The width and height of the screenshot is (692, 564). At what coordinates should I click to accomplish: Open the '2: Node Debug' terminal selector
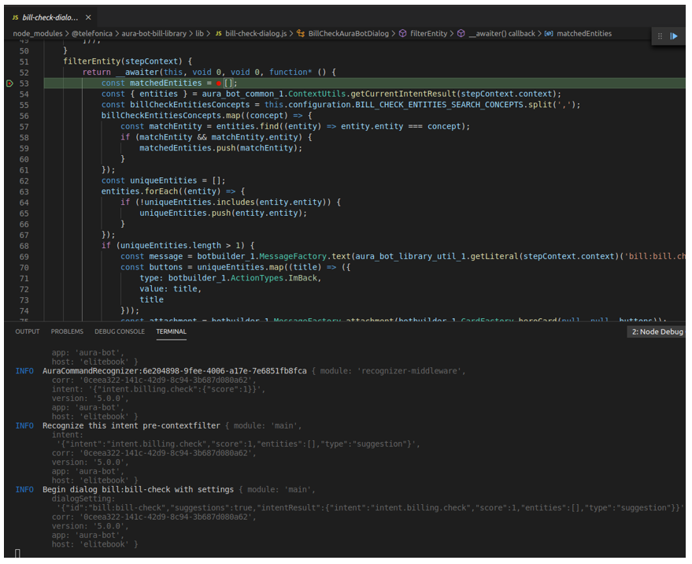(x=657, y=332)
